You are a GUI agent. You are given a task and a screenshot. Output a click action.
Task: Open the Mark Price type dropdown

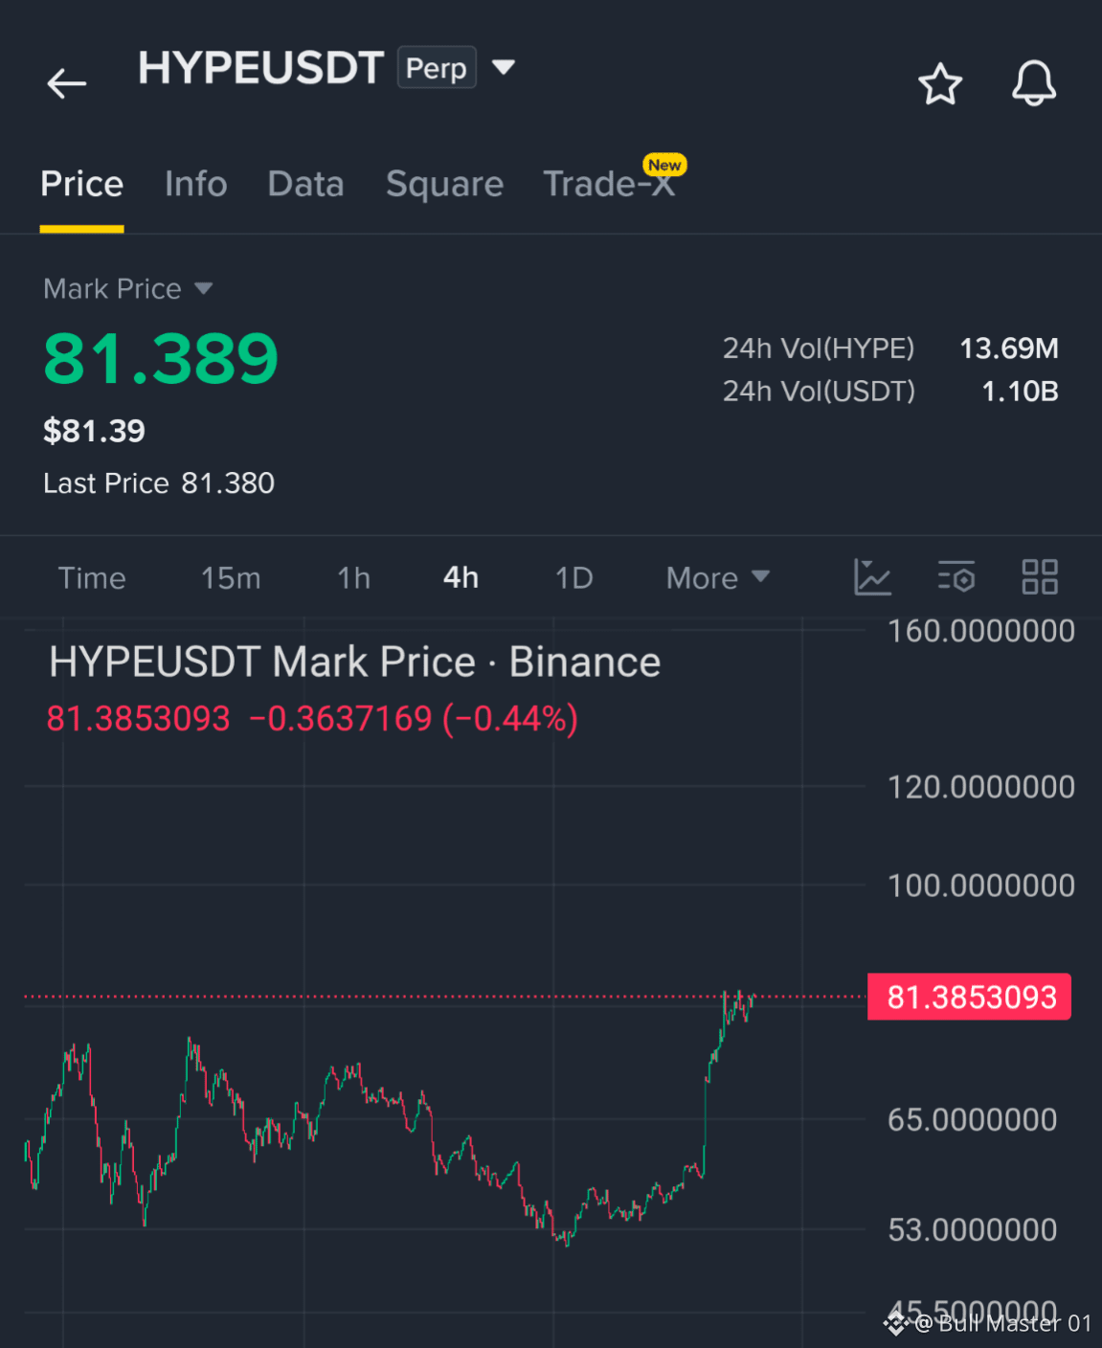tap(127, 288)
